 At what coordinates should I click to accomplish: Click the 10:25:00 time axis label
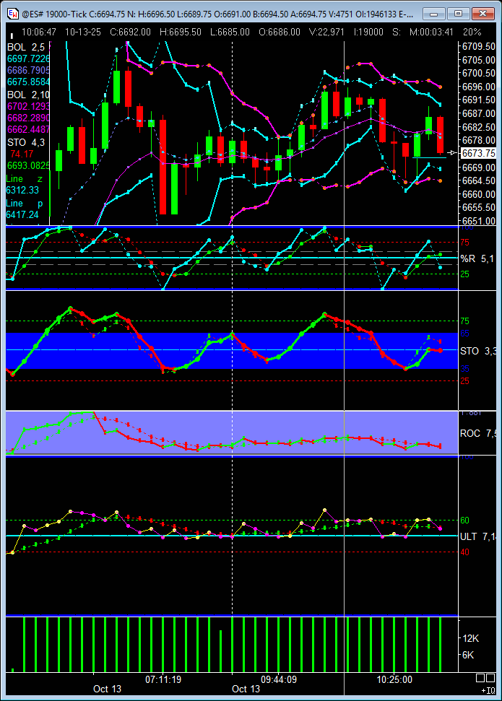coord(393,679)
